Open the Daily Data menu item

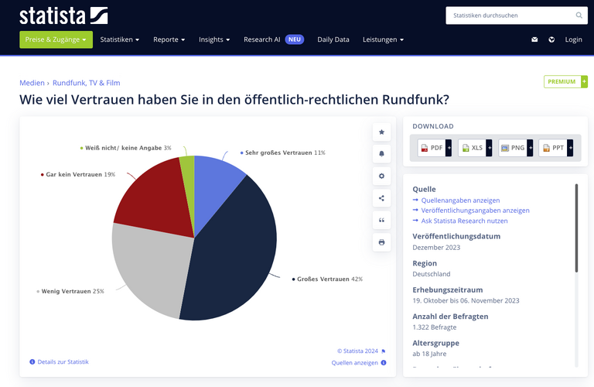pyautogui.click(x=333, y=39)
